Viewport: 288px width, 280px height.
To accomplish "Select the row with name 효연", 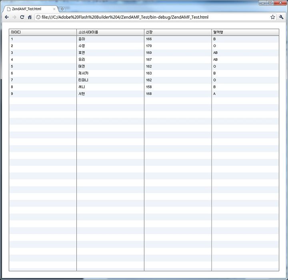I will (x=144, y=53).
